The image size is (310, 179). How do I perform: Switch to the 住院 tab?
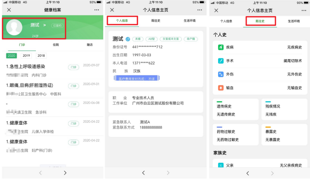[56, 45]
